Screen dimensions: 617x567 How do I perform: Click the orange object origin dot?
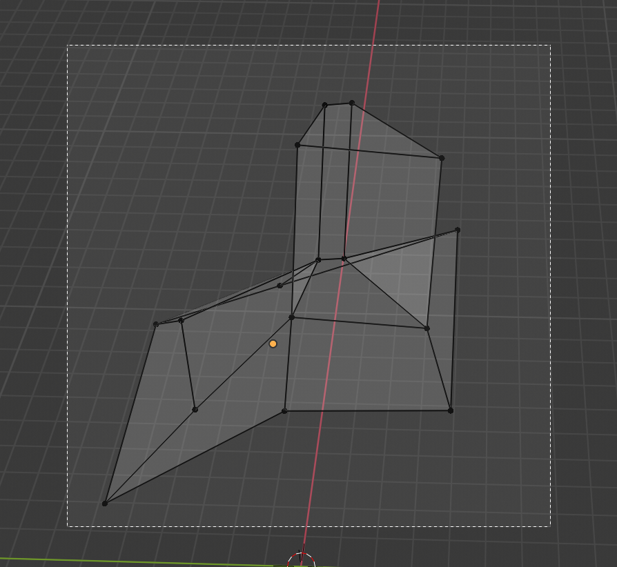(x=273, y=344)
